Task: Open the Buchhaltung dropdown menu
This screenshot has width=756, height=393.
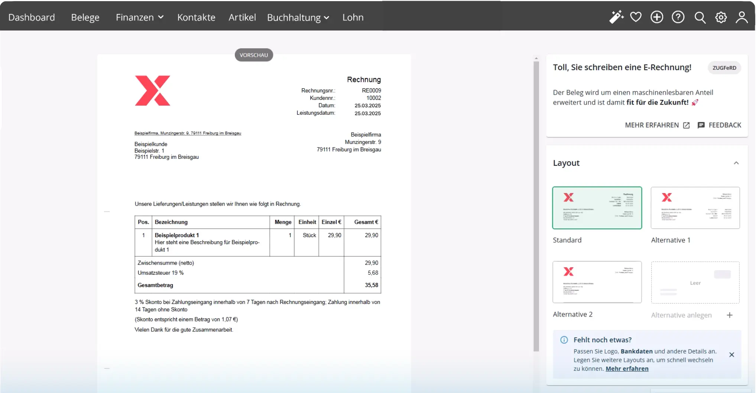Action: click(298, 17)
